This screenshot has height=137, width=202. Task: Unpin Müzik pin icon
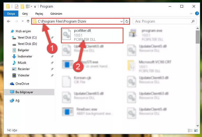pyautogui.click(x=52, y=63)
